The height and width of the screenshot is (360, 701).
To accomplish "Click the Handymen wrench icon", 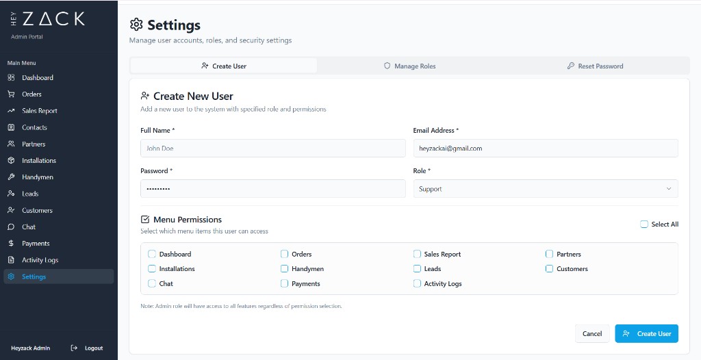I will click(x=11, y=177).
